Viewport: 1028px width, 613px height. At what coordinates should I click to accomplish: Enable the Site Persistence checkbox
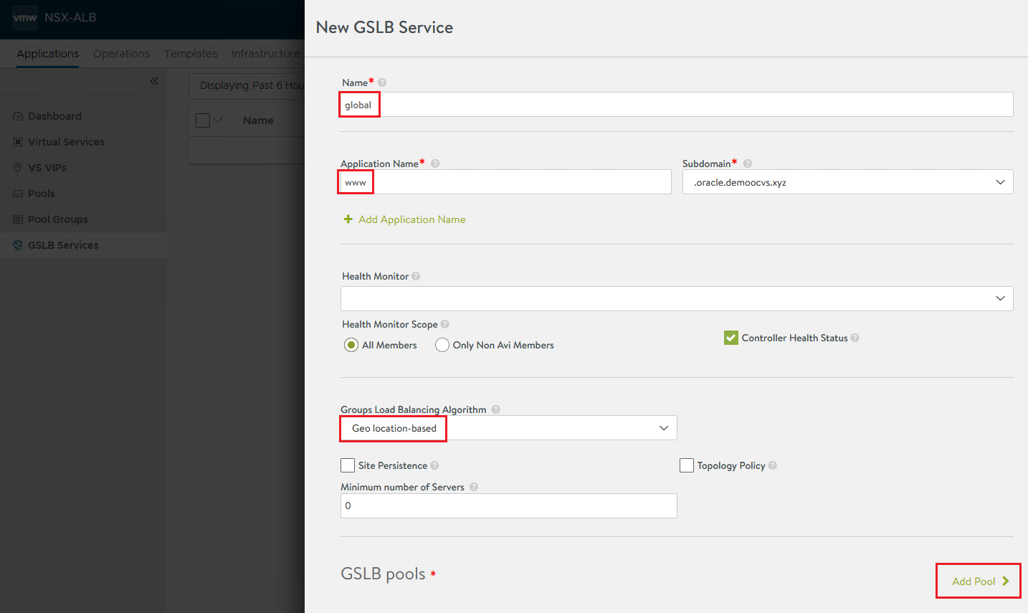pos(348,465)
